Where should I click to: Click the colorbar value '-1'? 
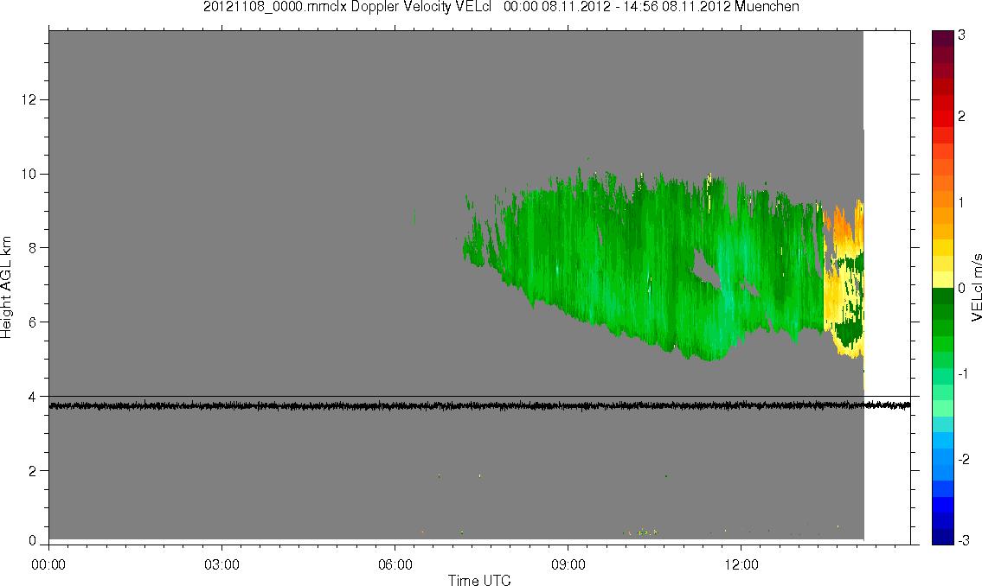click(x=964, y=373)
